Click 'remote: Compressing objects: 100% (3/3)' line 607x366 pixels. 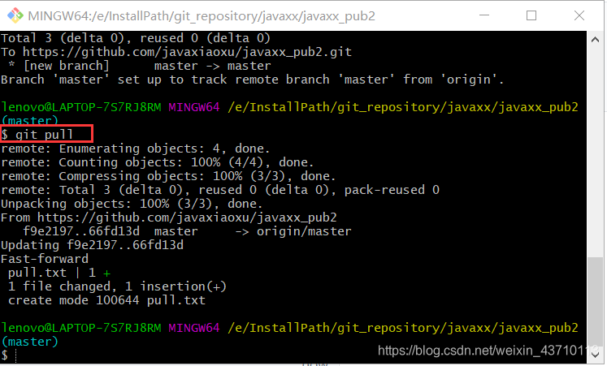[x=168, y=176]
